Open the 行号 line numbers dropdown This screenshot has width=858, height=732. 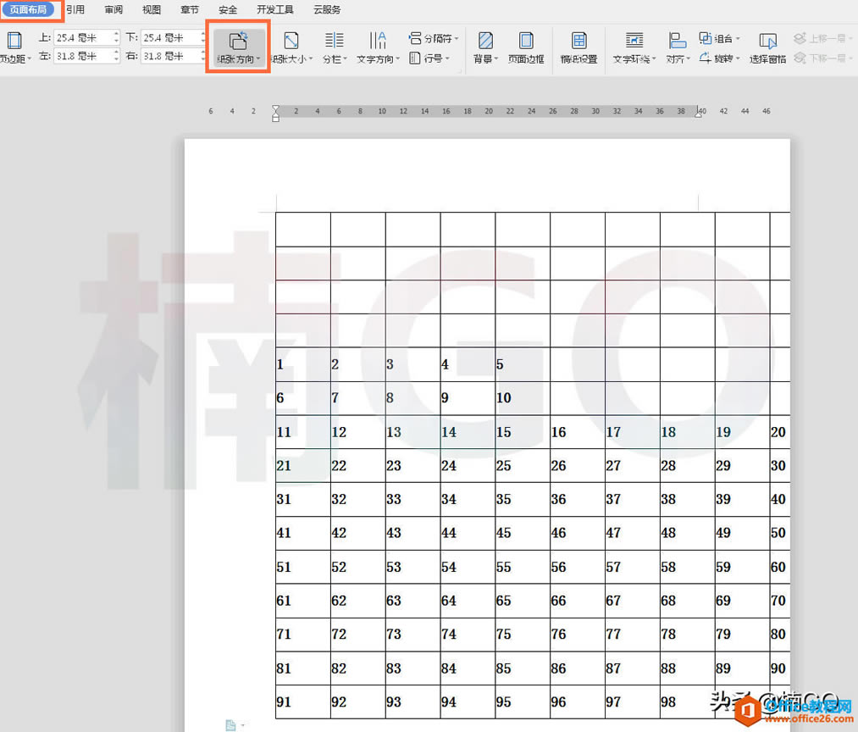pos(429,58)
